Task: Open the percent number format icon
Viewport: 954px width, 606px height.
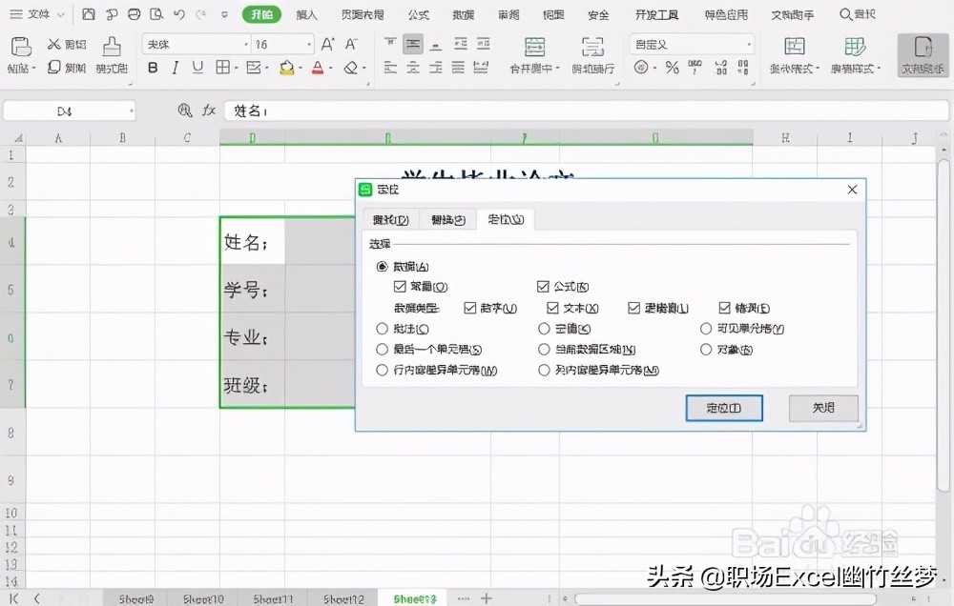Action: click(672, 68)
